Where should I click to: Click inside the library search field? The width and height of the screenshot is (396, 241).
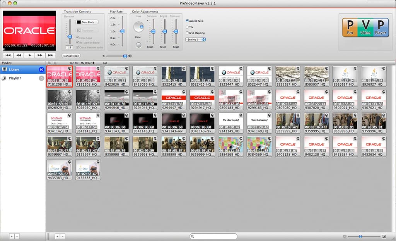(x=213, y=236)
